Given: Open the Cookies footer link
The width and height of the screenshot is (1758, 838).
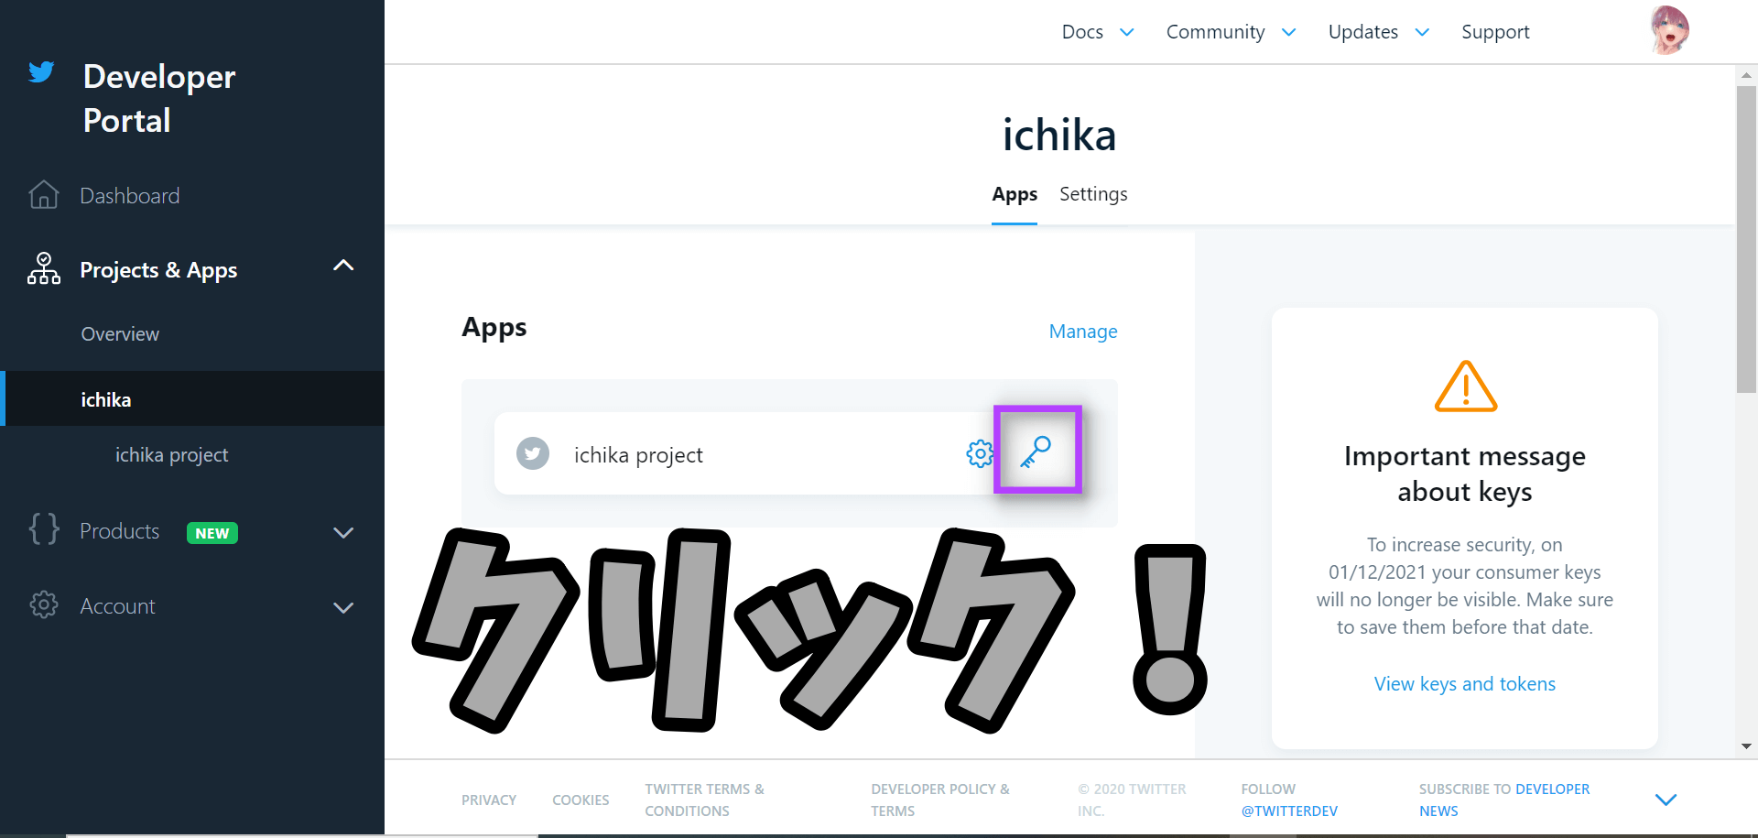Looking at the screenshot, I should (581, 800).
